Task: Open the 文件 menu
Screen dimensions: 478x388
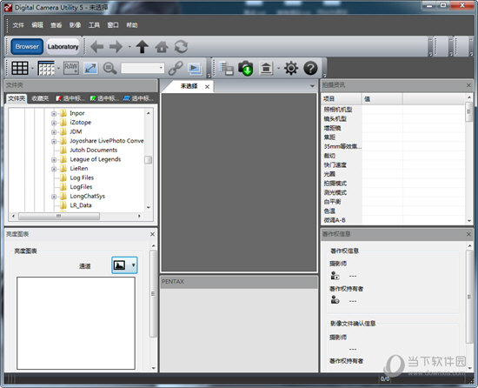Action: click(18, 25)
